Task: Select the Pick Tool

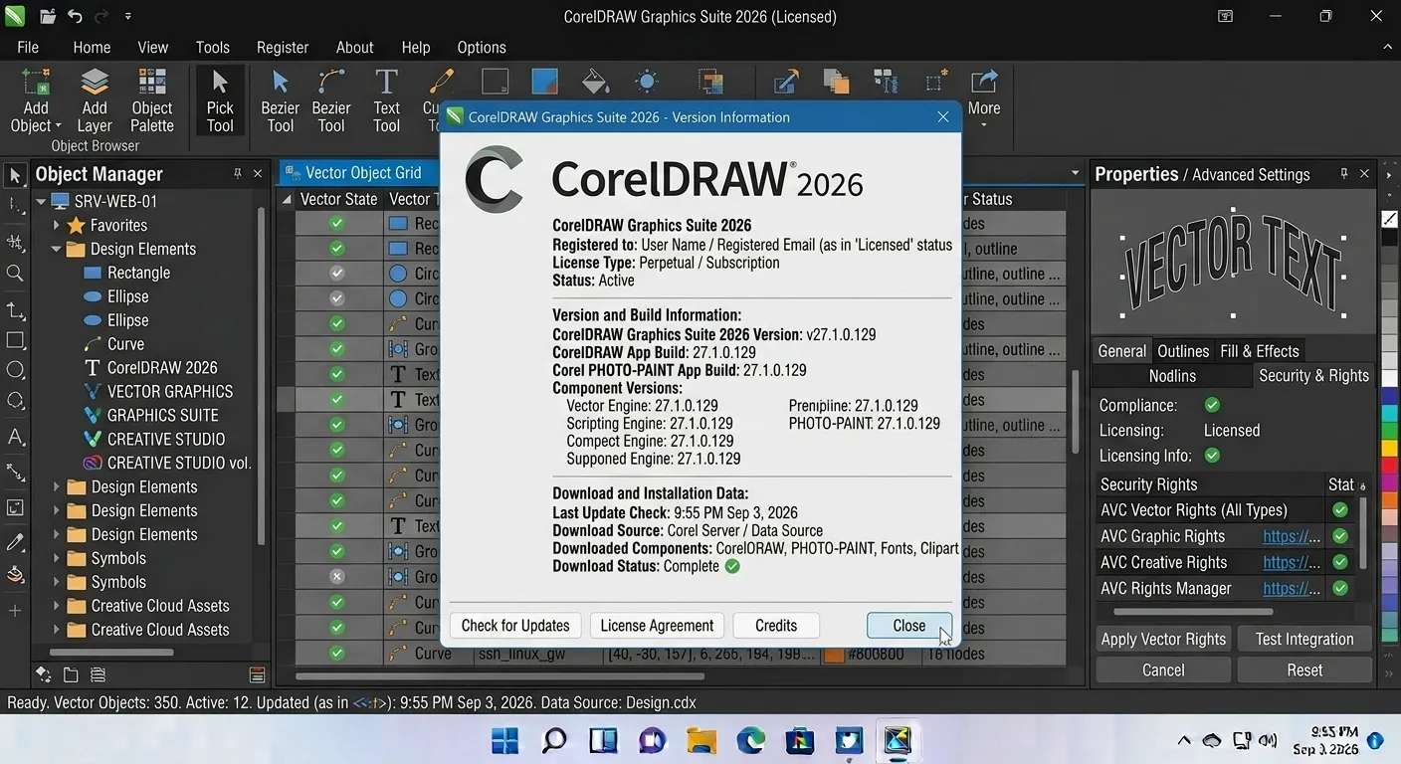Action: point(220,100)
